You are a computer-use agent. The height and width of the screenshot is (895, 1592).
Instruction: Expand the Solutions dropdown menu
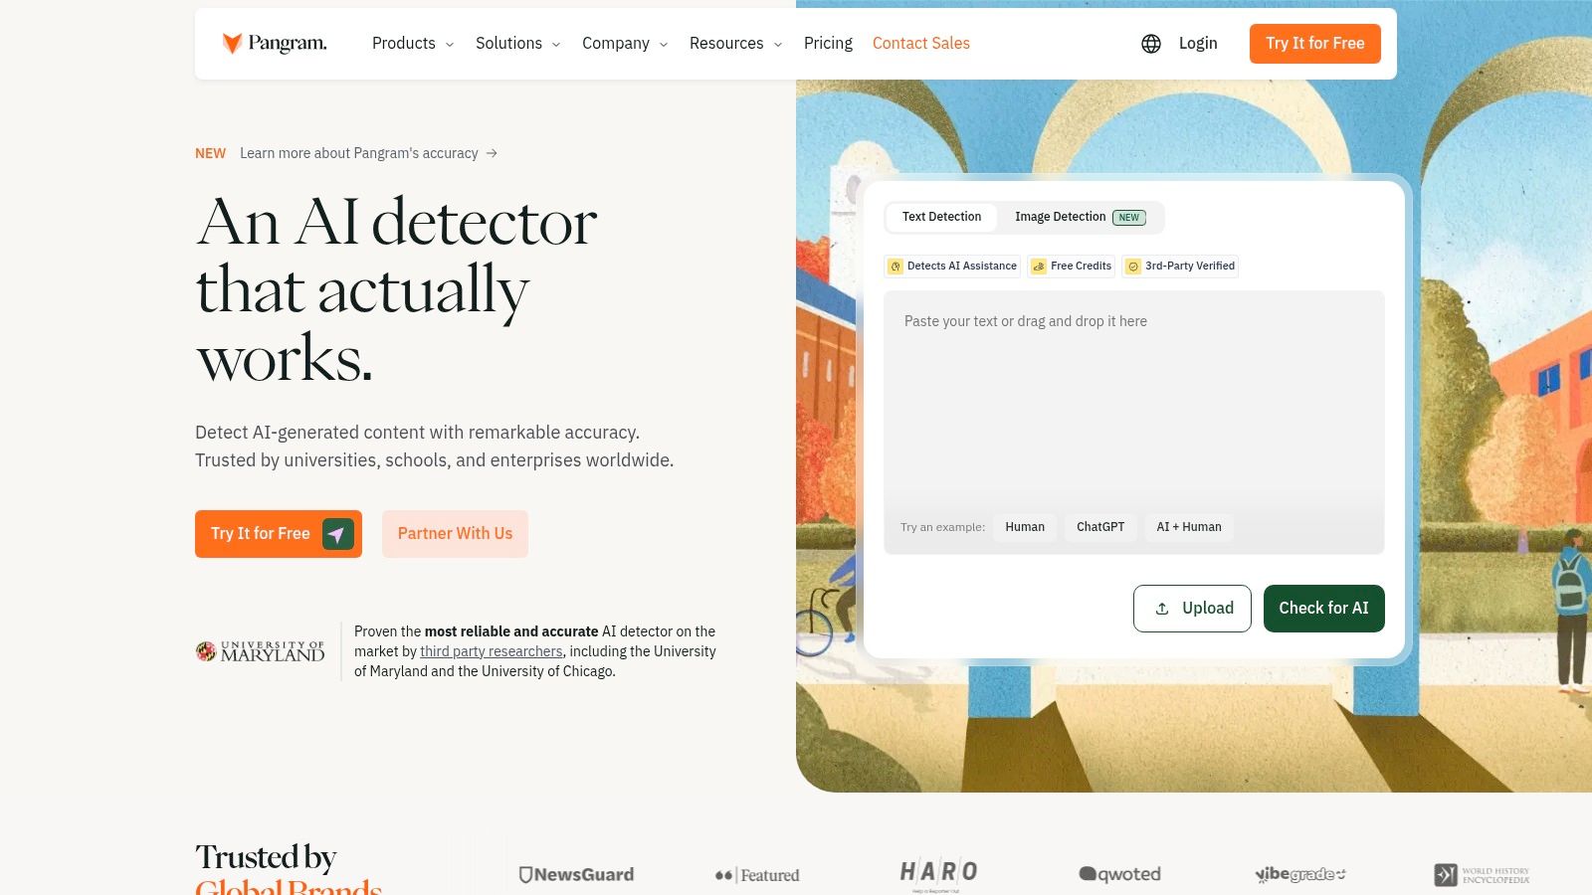[518, 44]
